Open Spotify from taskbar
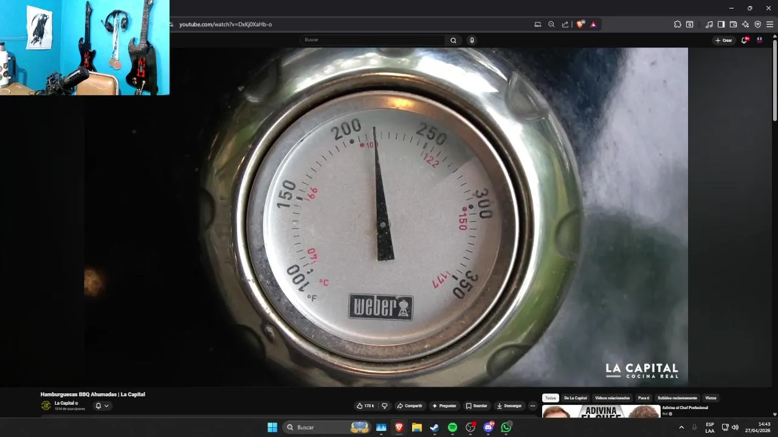The width and height of the screenshot is (778, 437). 452,427
